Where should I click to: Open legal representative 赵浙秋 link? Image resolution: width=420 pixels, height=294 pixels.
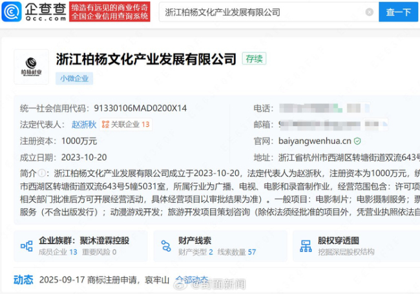[x=84, y=125]
